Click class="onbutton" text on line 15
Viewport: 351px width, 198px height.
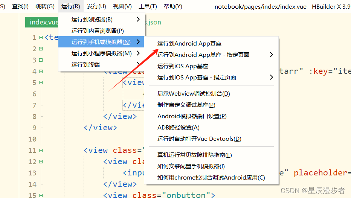pos(171,195)
